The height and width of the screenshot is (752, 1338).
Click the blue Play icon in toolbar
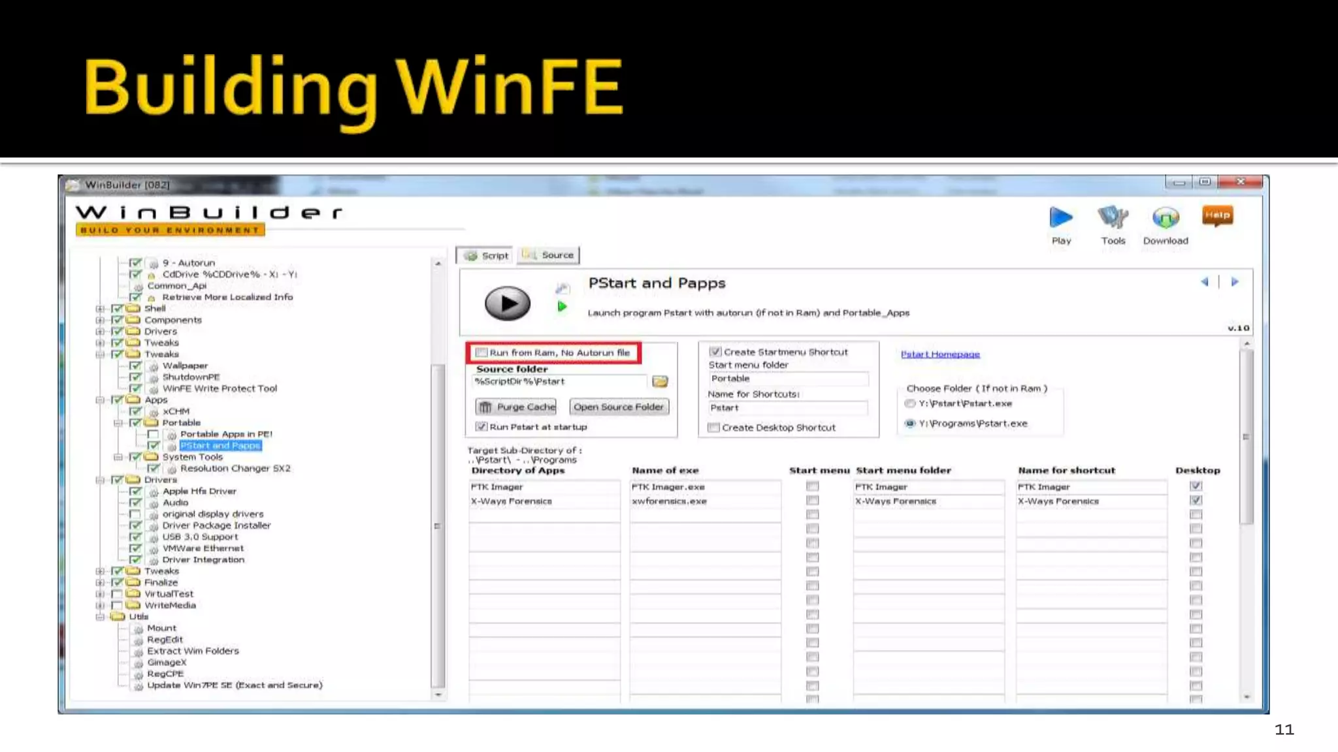[1061, 218]
